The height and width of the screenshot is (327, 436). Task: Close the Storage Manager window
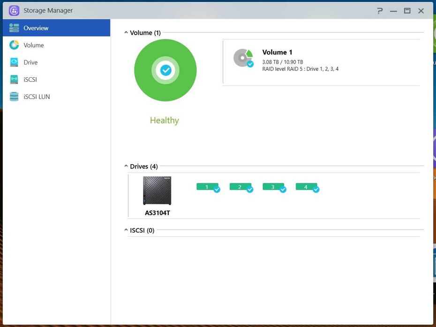click(x=421, y=11)
